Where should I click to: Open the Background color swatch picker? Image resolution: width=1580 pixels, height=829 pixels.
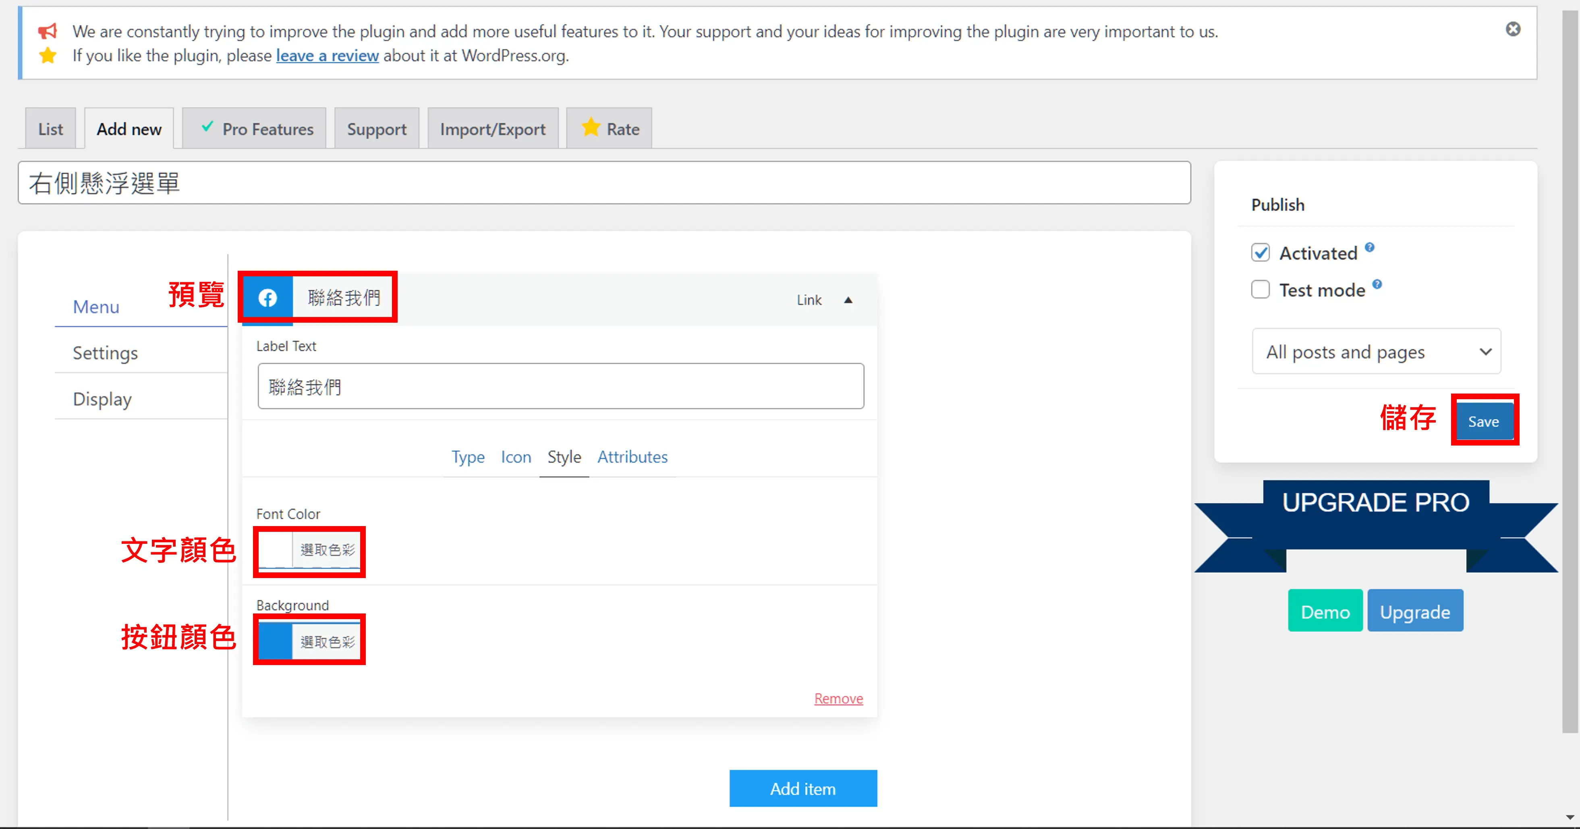[x=309, y=641]
